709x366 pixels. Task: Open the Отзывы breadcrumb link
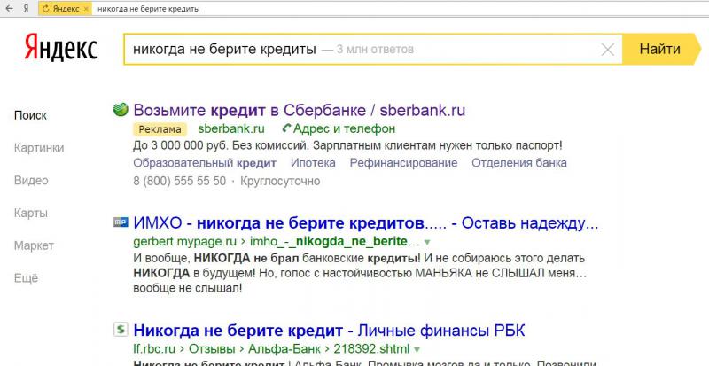(x=212, y=349)
